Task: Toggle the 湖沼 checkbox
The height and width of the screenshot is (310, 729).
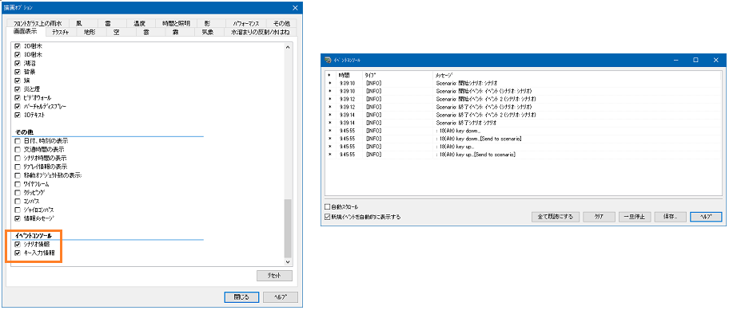Action: pos(18,64)
